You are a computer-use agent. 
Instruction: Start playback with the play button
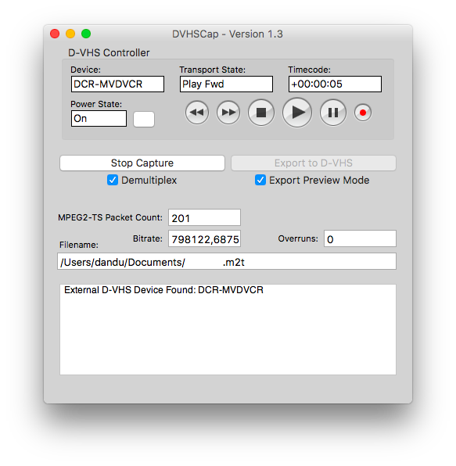click(x=297, y=113)
